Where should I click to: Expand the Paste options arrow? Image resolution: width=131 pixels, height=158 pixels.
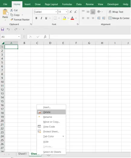5,20
